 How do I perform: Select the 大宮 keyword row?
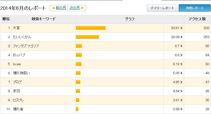point(106,28)
